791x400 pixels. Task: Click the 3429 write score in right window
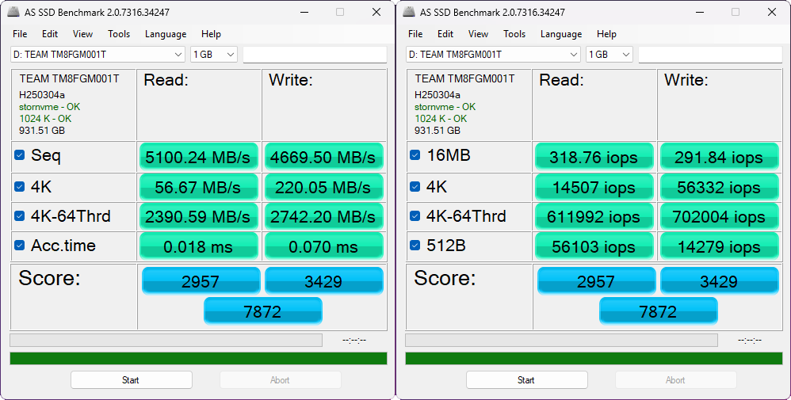coord(719,280)
